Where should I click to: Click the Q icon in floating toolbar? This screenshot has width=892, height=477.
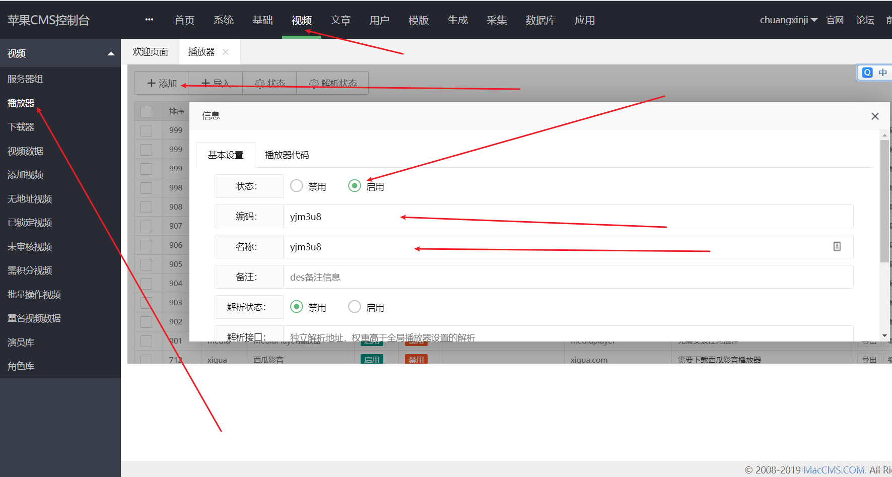(867, 73)
